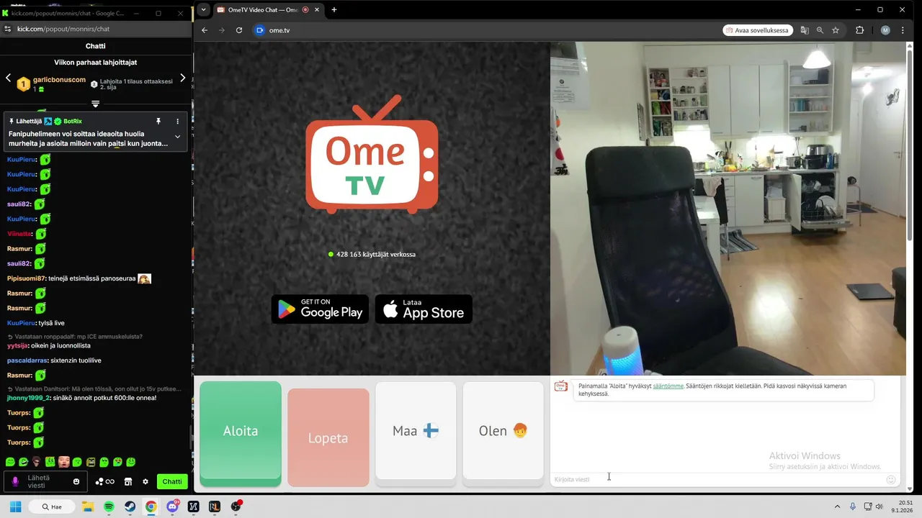Open Kick chat site info icon
Viewport: 922px width, 518px height.
click(x=7, y=29)
